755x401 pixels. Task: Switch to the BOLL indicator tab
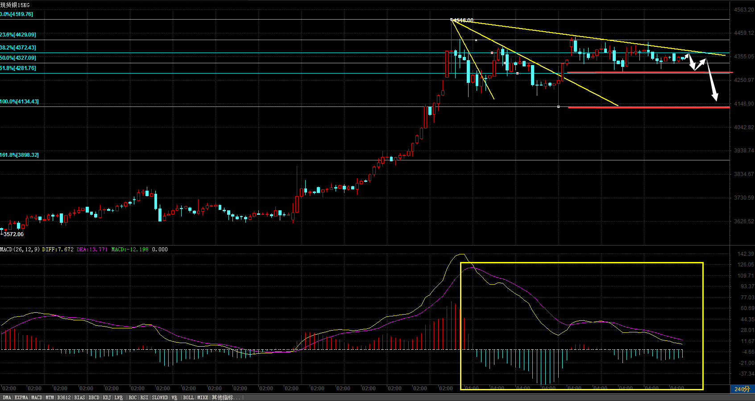coord(189,397)
